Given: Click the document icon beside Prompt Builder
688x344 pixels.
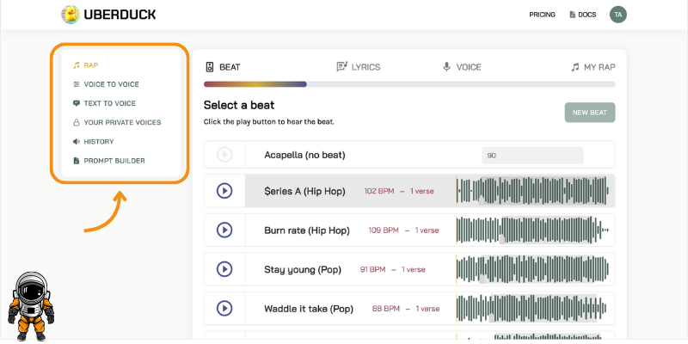Looking at the screenshot, I should click(x=77, y=161).
